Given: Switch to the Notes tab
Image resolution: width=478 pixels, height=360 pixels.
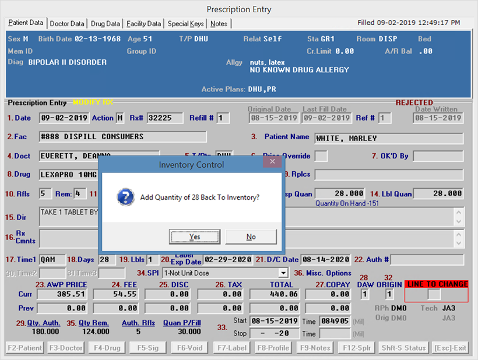Looking at the screenshot, I should 219,24.
